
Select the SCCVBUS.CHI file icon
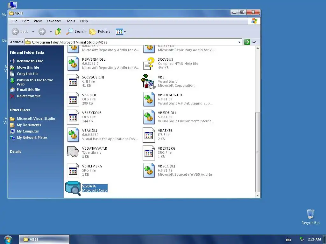pyautogui.click(x=73, y=82)
